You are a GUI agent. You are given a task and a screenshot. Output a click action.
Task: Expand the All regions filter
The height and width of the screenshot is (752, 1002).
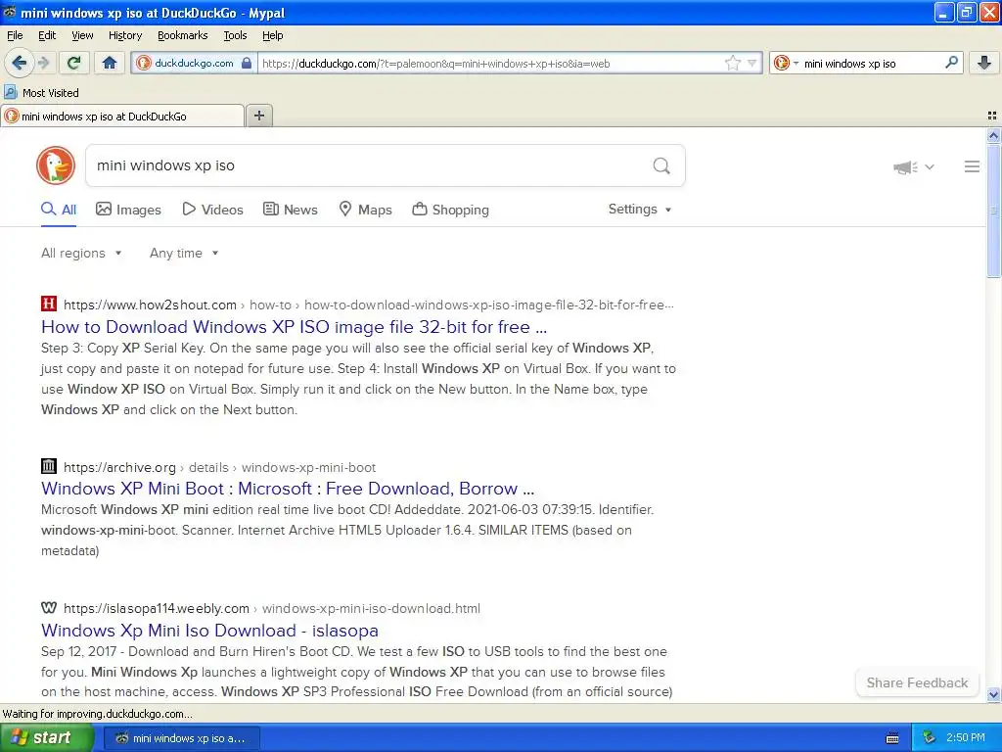pos(81,254)
